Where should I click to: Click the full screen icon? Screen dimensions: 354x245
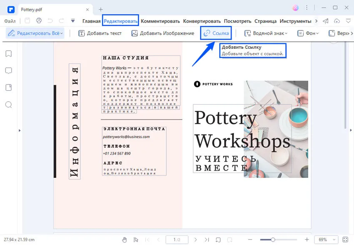[345, 240]
